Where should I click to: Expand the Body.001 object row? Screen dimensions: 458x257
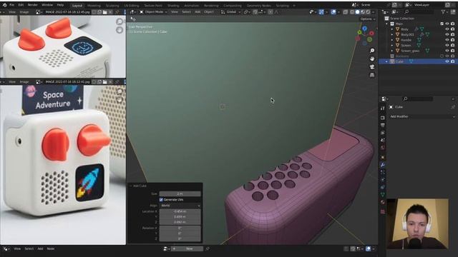[x=392, y=35]
